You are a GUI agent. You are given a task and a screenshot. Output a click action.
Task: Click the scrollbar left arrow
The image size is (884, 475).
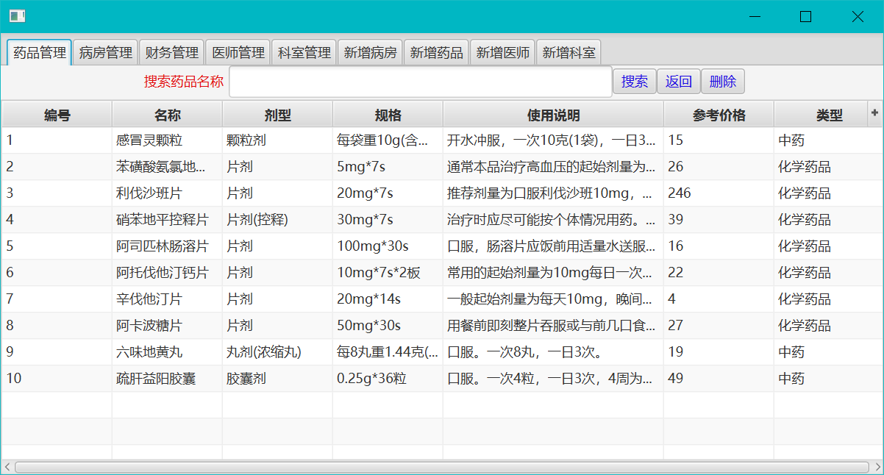[x=7, y=467]
